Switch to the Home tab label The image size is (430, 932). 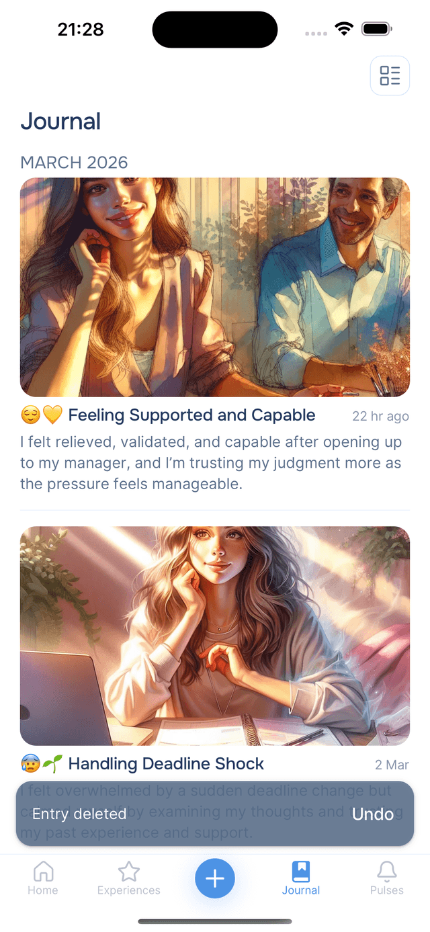(43, 890)
